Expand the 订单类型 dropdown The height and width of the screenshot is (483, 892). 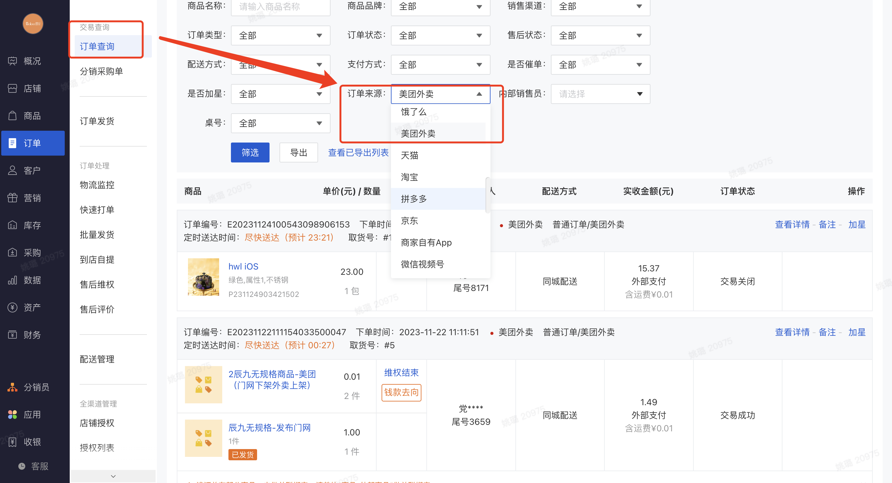point(280,35)
